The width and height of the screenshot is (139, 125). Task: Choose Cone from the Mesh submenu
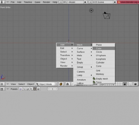(x=104, y=66)
